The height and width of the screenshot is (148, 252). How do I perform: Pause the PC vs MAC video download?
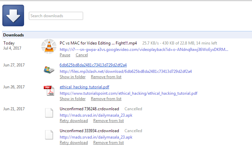(65, 55)
